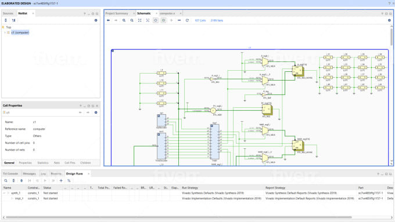This screenshot has height=222, width=395.
Task: Open the Cell Pins tab
Action: coord(70,163)
